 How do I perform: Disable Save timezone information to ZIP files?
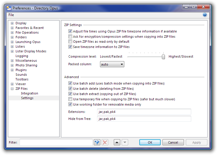coord(70,47)
